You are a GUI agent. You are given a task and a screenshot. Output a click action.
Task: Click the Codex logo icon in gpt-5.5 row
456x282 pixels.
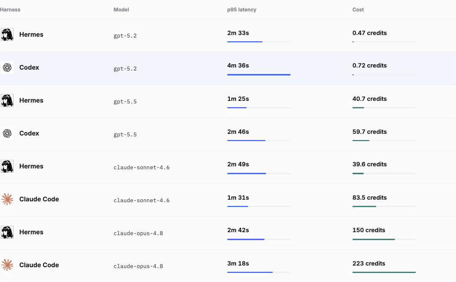pyautogui.click(x=7, y=133)
